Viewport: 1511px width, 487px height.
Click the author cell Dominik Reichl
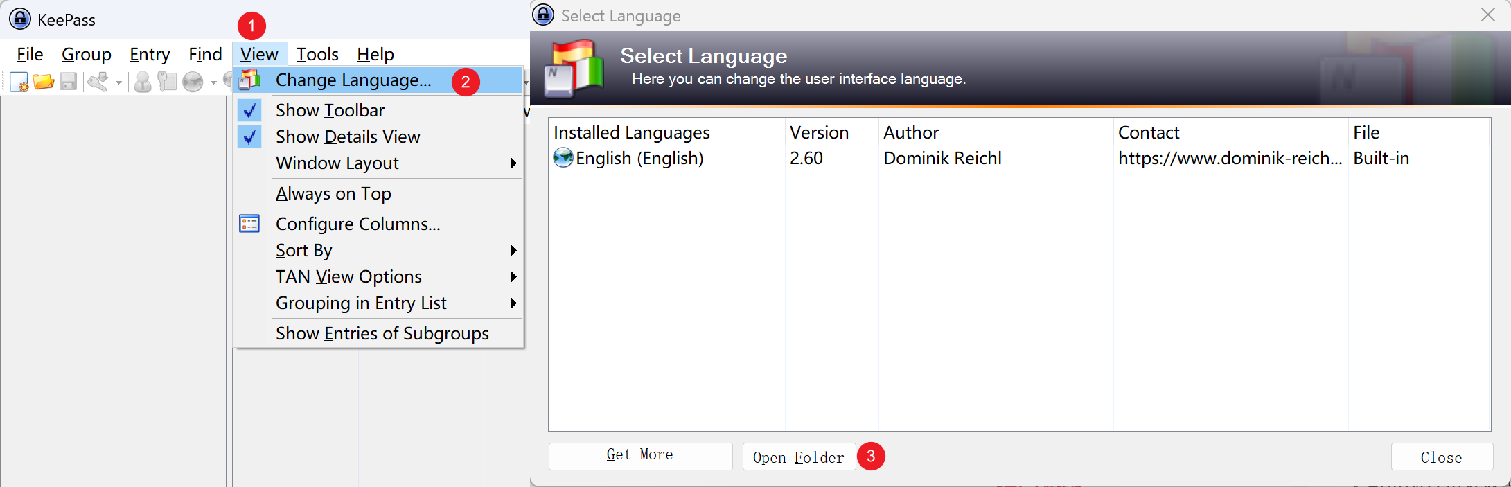point(942,158)
